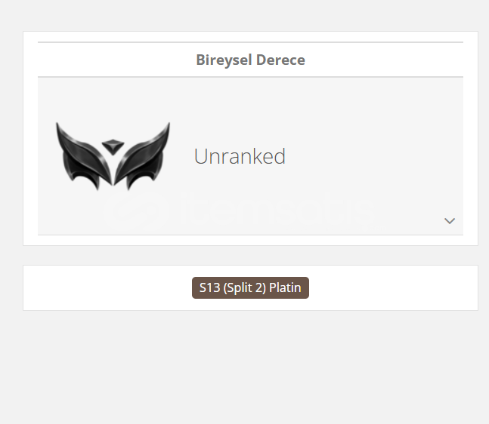
Task: Click the Unranked tier label
Action: point(240,156)
